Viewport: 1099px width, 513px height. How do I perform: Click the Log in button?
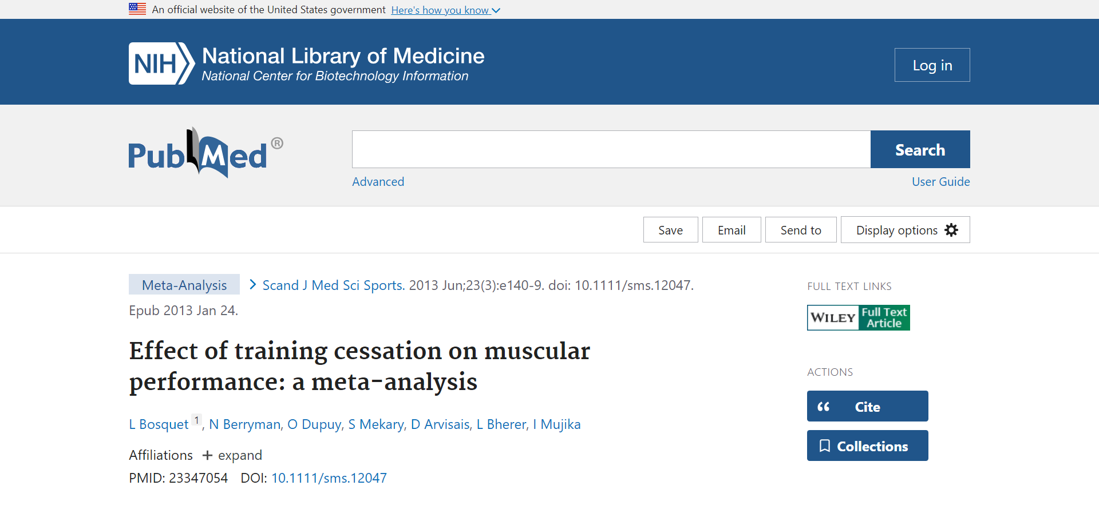(x=932, y=65)
